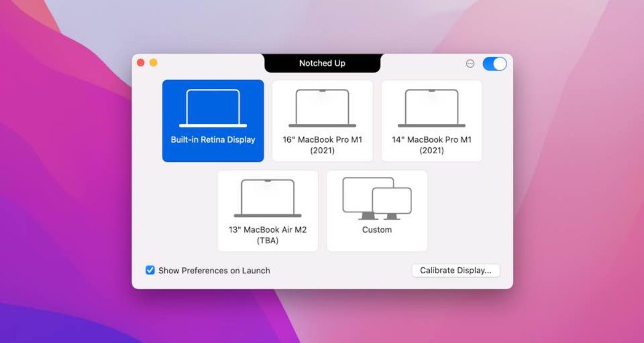Click the "Custom" label text
This screenshot has height=343, width=644.
[377, 230]
